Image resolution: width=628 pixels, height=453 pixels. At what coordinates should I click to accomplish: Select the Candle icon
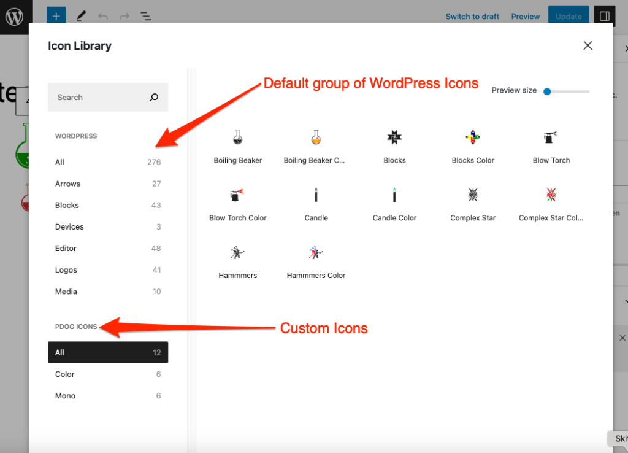316,196
